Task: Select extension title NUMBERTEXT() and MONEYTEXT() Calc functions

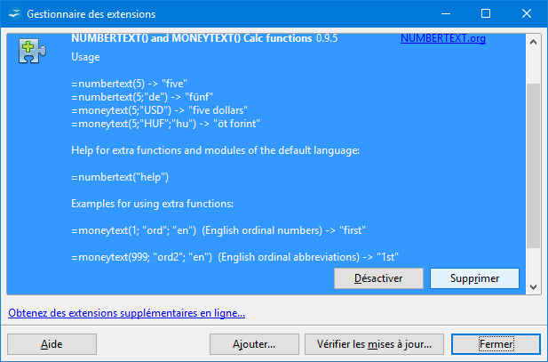Action: coord(192,38)
